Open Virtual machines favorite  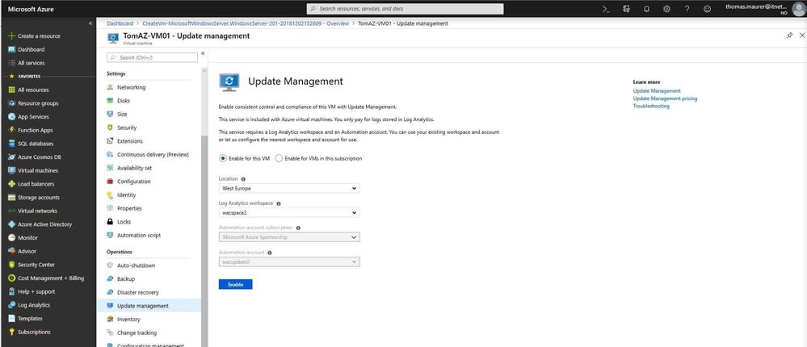coord(33,170)
